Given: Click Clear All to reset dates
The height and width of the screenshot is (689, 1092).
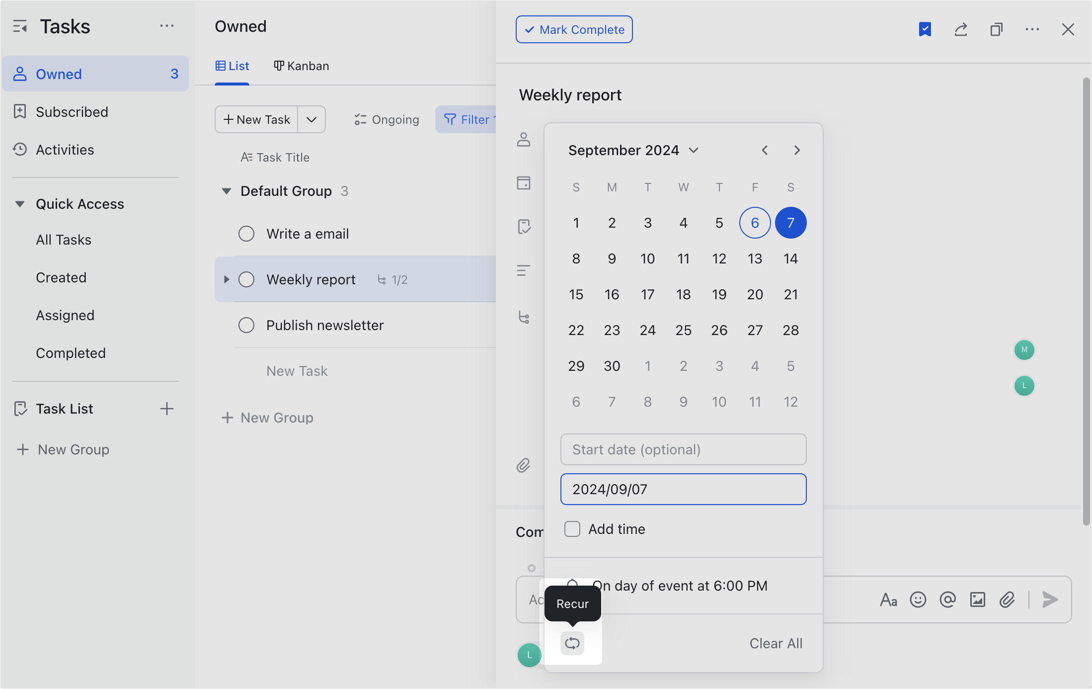Looking at the screenshot, I should [776, 643].
